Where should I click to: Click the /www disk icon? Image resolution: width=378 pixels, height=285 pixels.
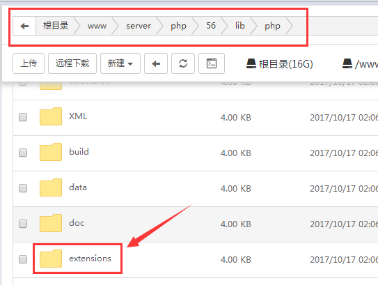pyautogui.click(x=347, y=63)
